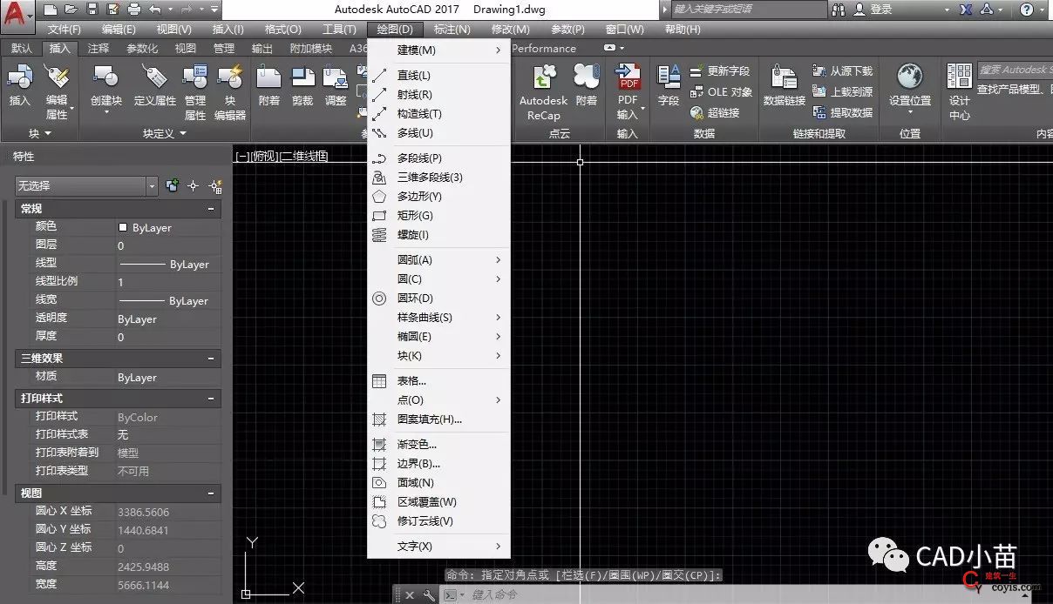Click the help question mark icon
Image resolution: width=1053 pixels, height=604 pixels.
click(1026, 10)
